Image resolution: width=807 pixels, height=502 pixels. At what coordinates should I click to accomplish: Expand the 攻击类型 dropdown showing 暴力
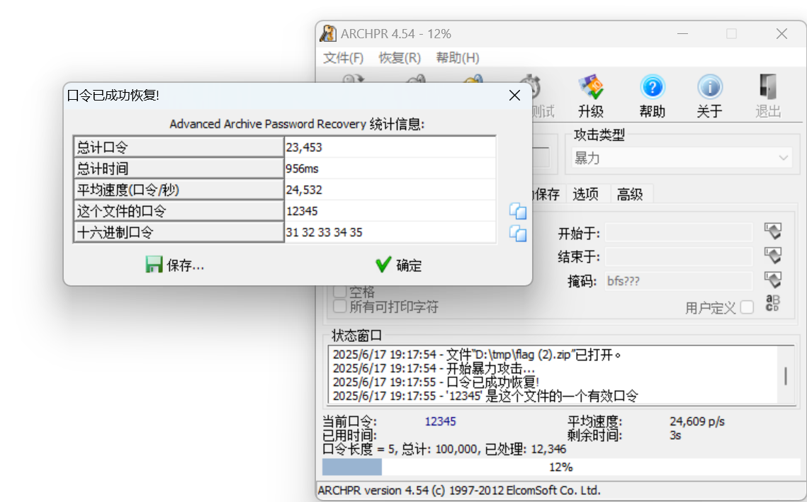(x=682, y=158)
